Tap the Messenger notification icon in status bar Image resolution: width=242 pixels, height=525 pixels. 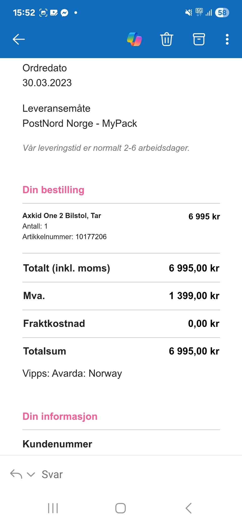click(65, 13)
